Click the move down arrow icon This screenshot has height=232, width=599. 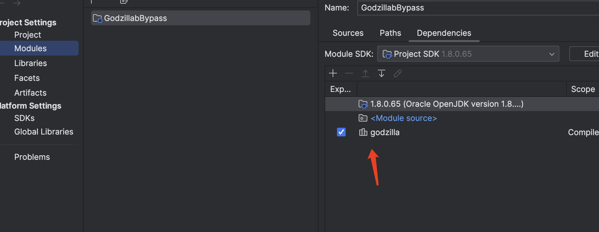(382, 73)
